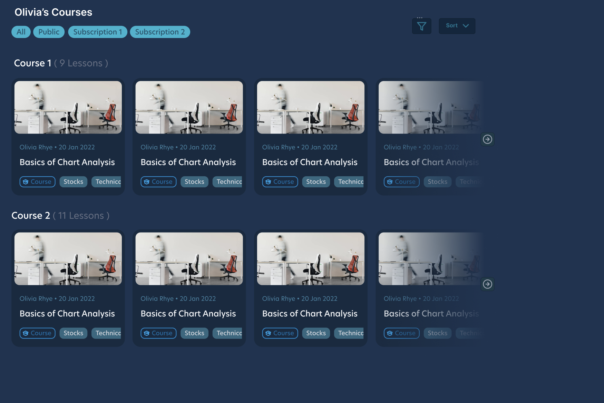
Task: Enable the Public filter
Action: 49,32
